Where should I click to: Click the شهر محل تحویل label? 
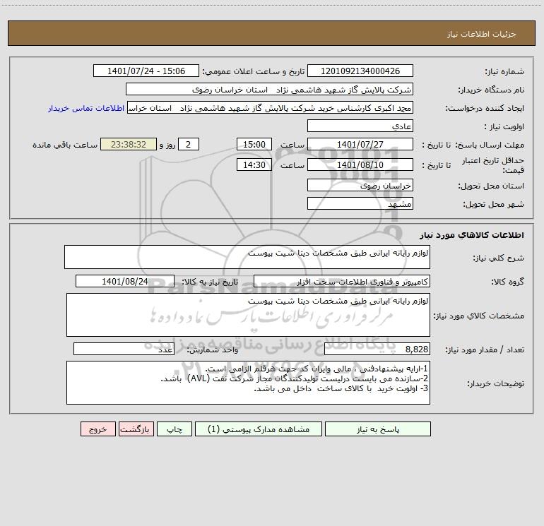click(x=493, y=204)
